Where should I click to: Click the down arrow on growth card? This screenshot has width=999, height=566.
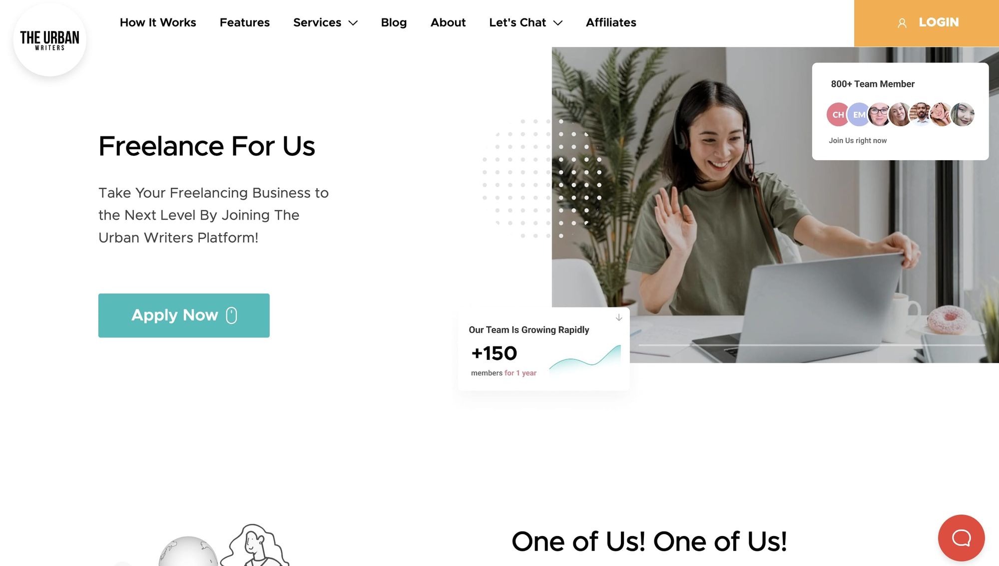click(619, 317)
